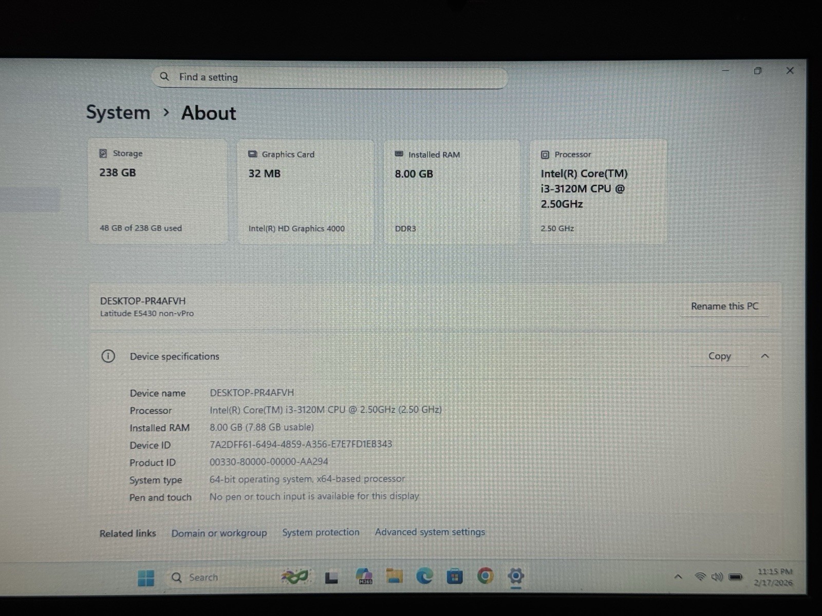Image resolution: width=822 pixels, height=616 pixels.
Task: Select the Intel(R) HD Graphics 4000 text
Action: click(296, 228)
